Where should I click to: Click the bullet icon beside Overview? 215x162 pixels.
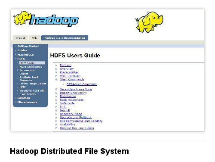[56, 69]
